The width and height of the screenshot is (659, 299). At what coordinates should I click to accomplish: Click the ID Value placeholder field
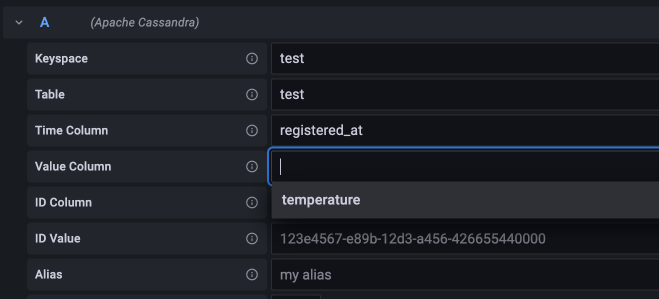[465, 238]
